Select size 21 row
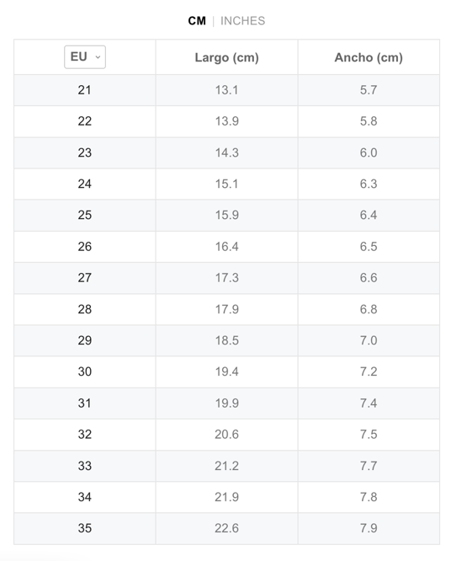Screen dimensions: 451x561 [226, 90]
